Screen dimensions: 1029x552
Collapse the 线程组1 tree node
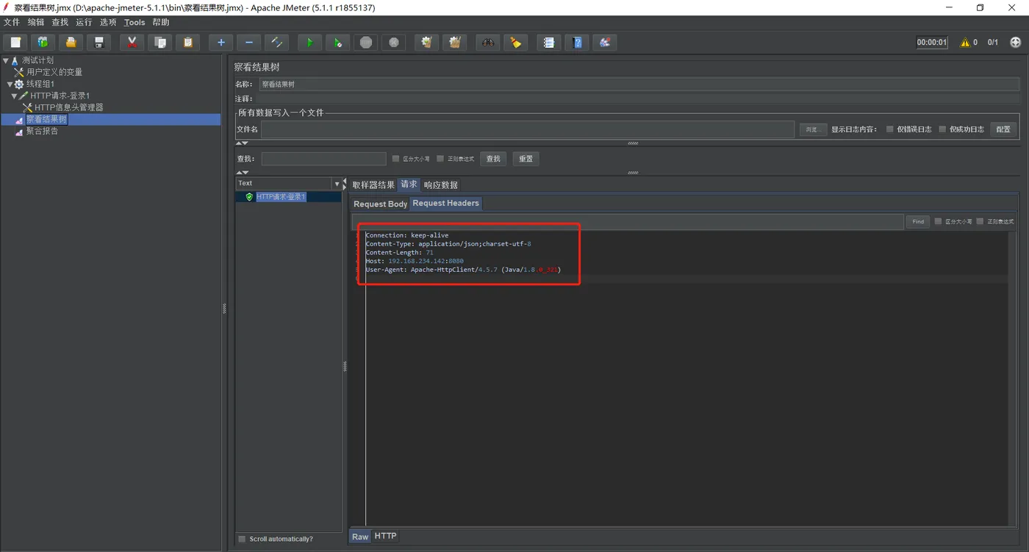[x=10, y=84]
